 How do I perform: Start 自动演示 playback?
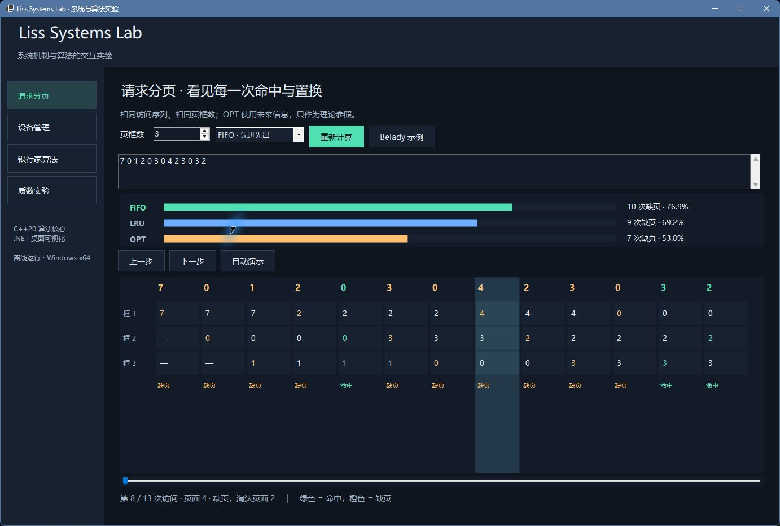[248, 261]
